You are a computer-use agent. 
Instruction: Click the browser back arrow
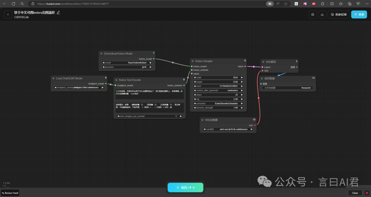coord(4,4)
